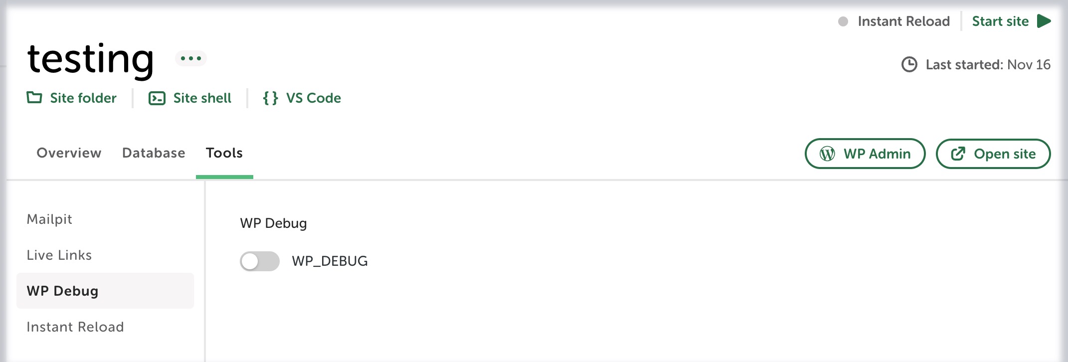
Task: Click the Site shell text link
Action: (x=202, y=98)
